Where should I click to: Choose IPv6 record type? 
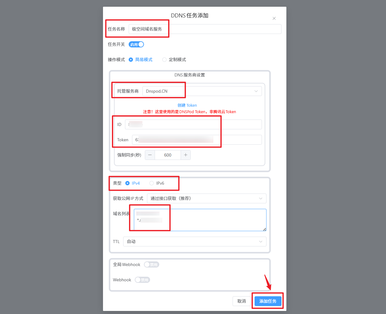click(x=157, y=183)
